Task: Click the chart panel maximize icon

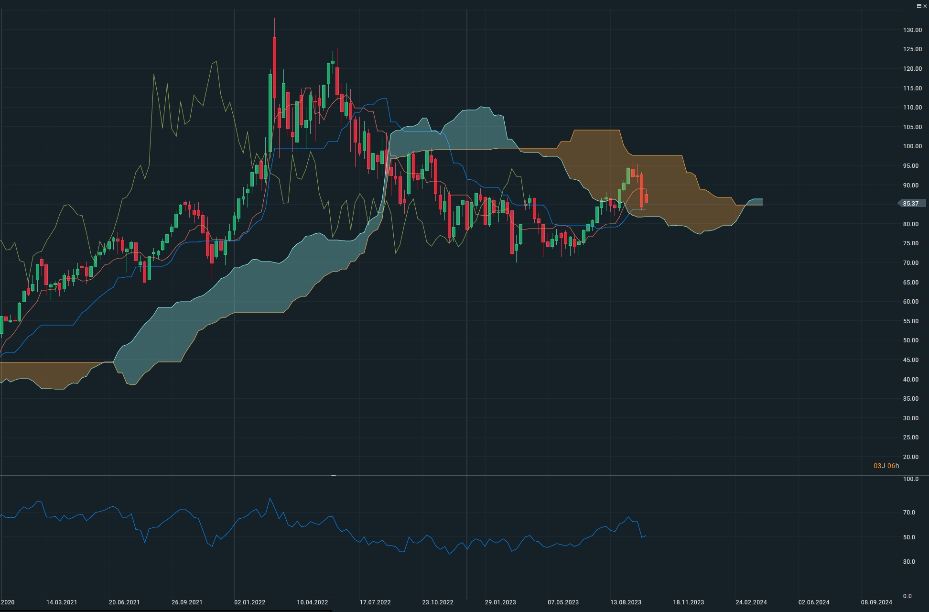Action: [x=918, y=6]
